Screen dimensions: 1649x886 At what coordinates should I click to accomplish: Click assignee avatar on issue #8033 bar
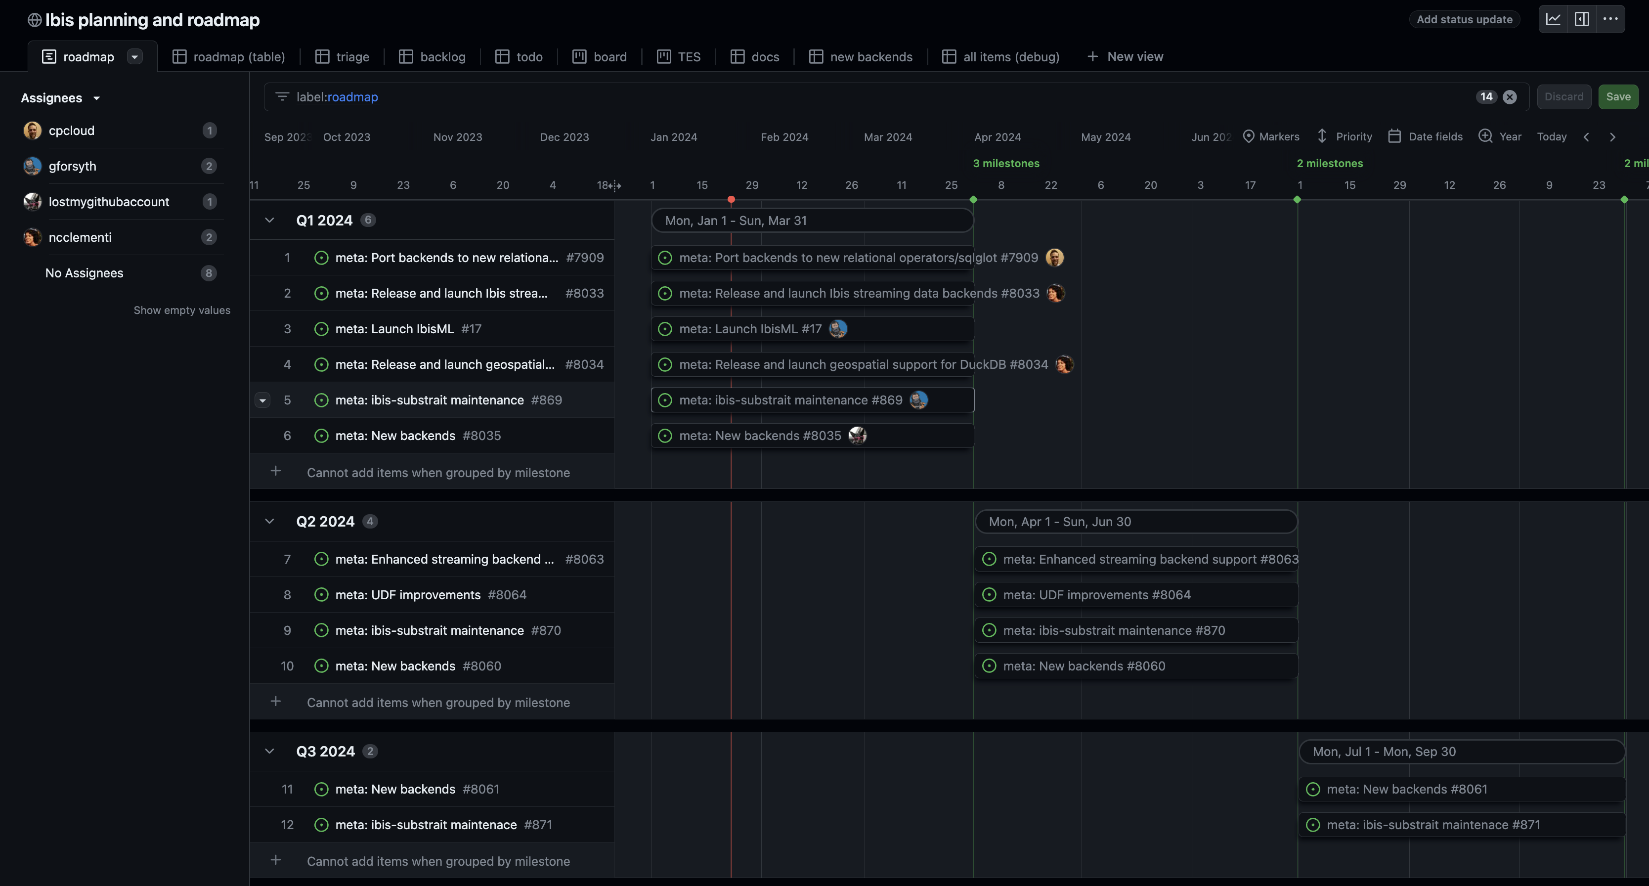[1056, 293]
